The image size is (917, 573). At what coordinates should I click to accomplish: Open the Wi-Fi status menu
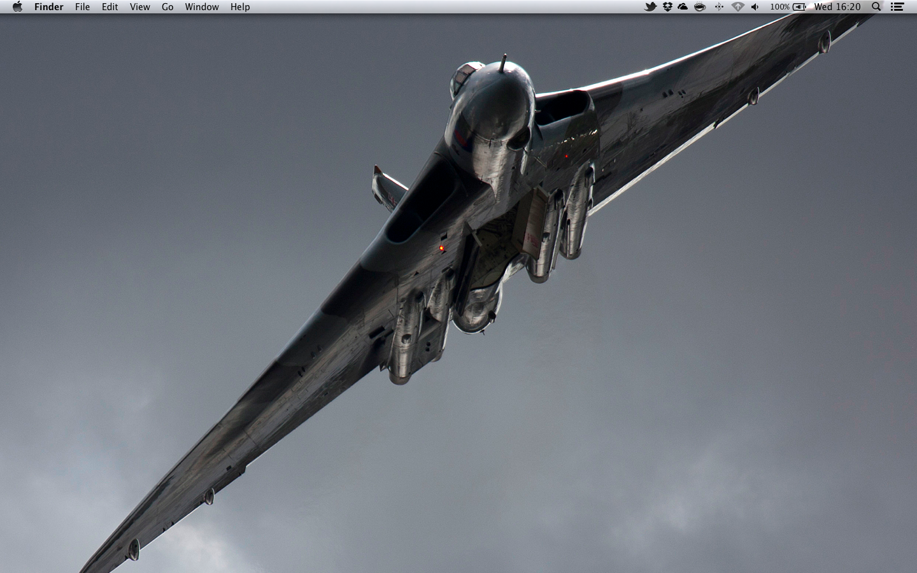point(738,7)
